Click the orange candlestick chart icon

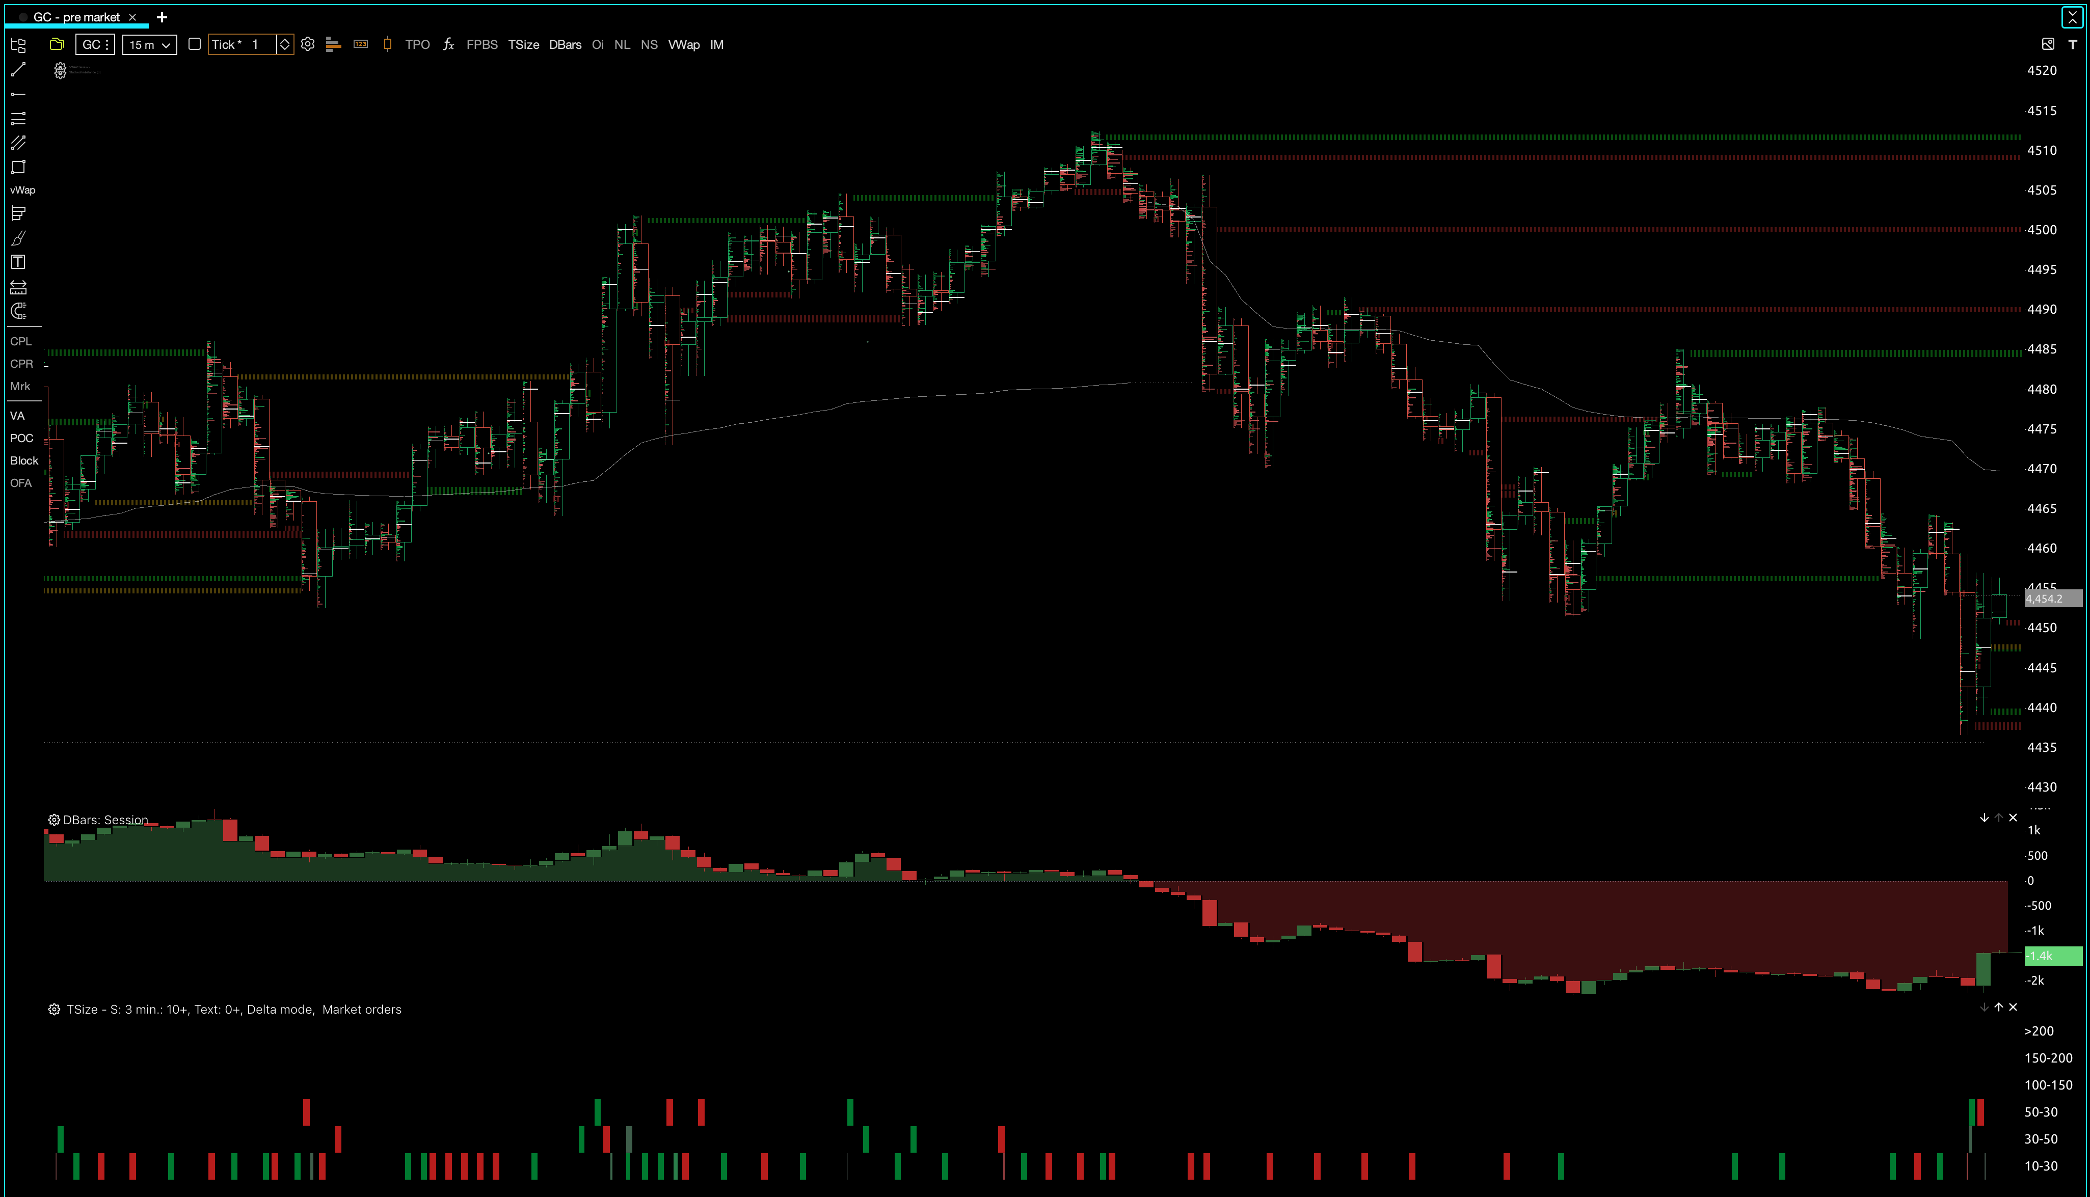tap(387, 44)
